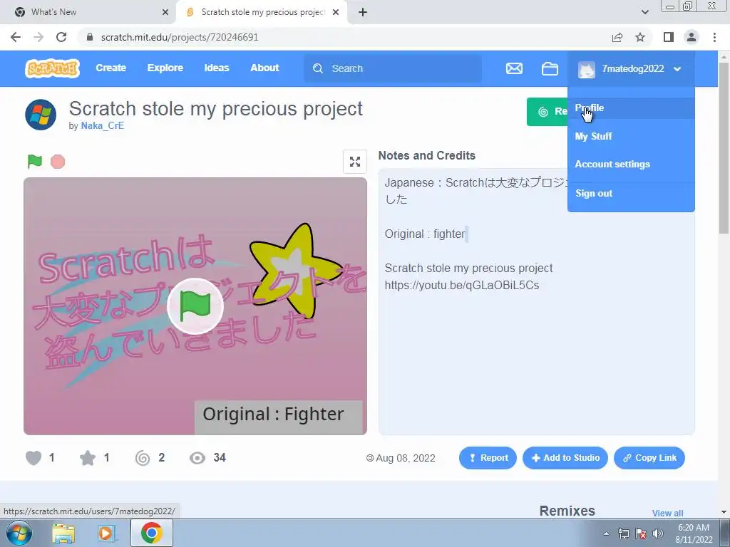Viewport: 730px width, 547px height.
Task: Open Windows Explorer from the taskbar
Action: (x=63, y=533)
